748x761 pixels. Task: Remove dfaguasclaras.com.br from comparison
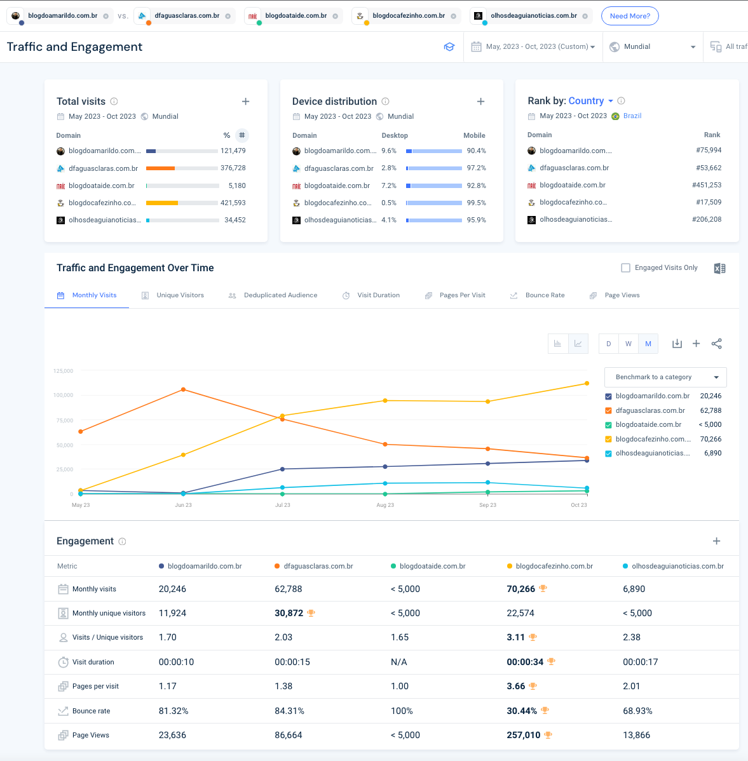[x=228, y=16]
